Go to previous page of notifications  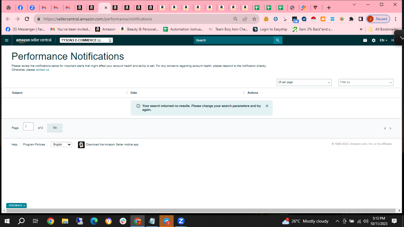pyautogui.click(x=385, y=128)
